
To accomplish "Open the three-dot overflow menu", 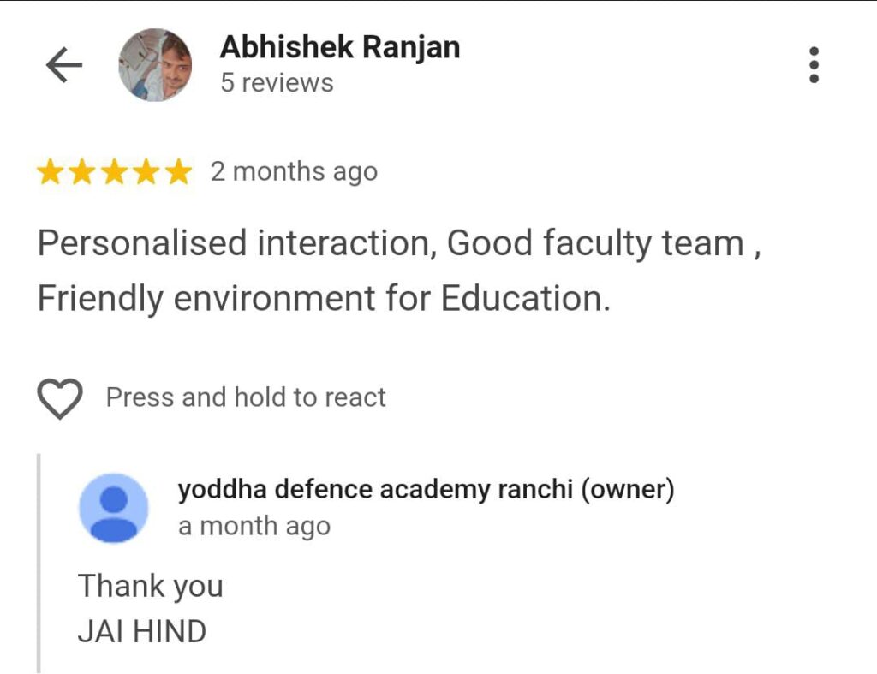I will pos(814,65).
